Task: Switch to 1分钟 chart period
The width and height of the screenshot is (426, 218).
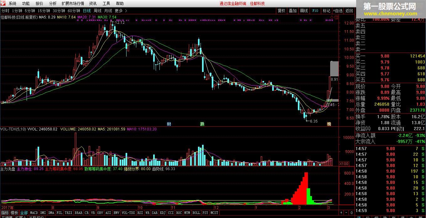Action: (x=17, y=11)
